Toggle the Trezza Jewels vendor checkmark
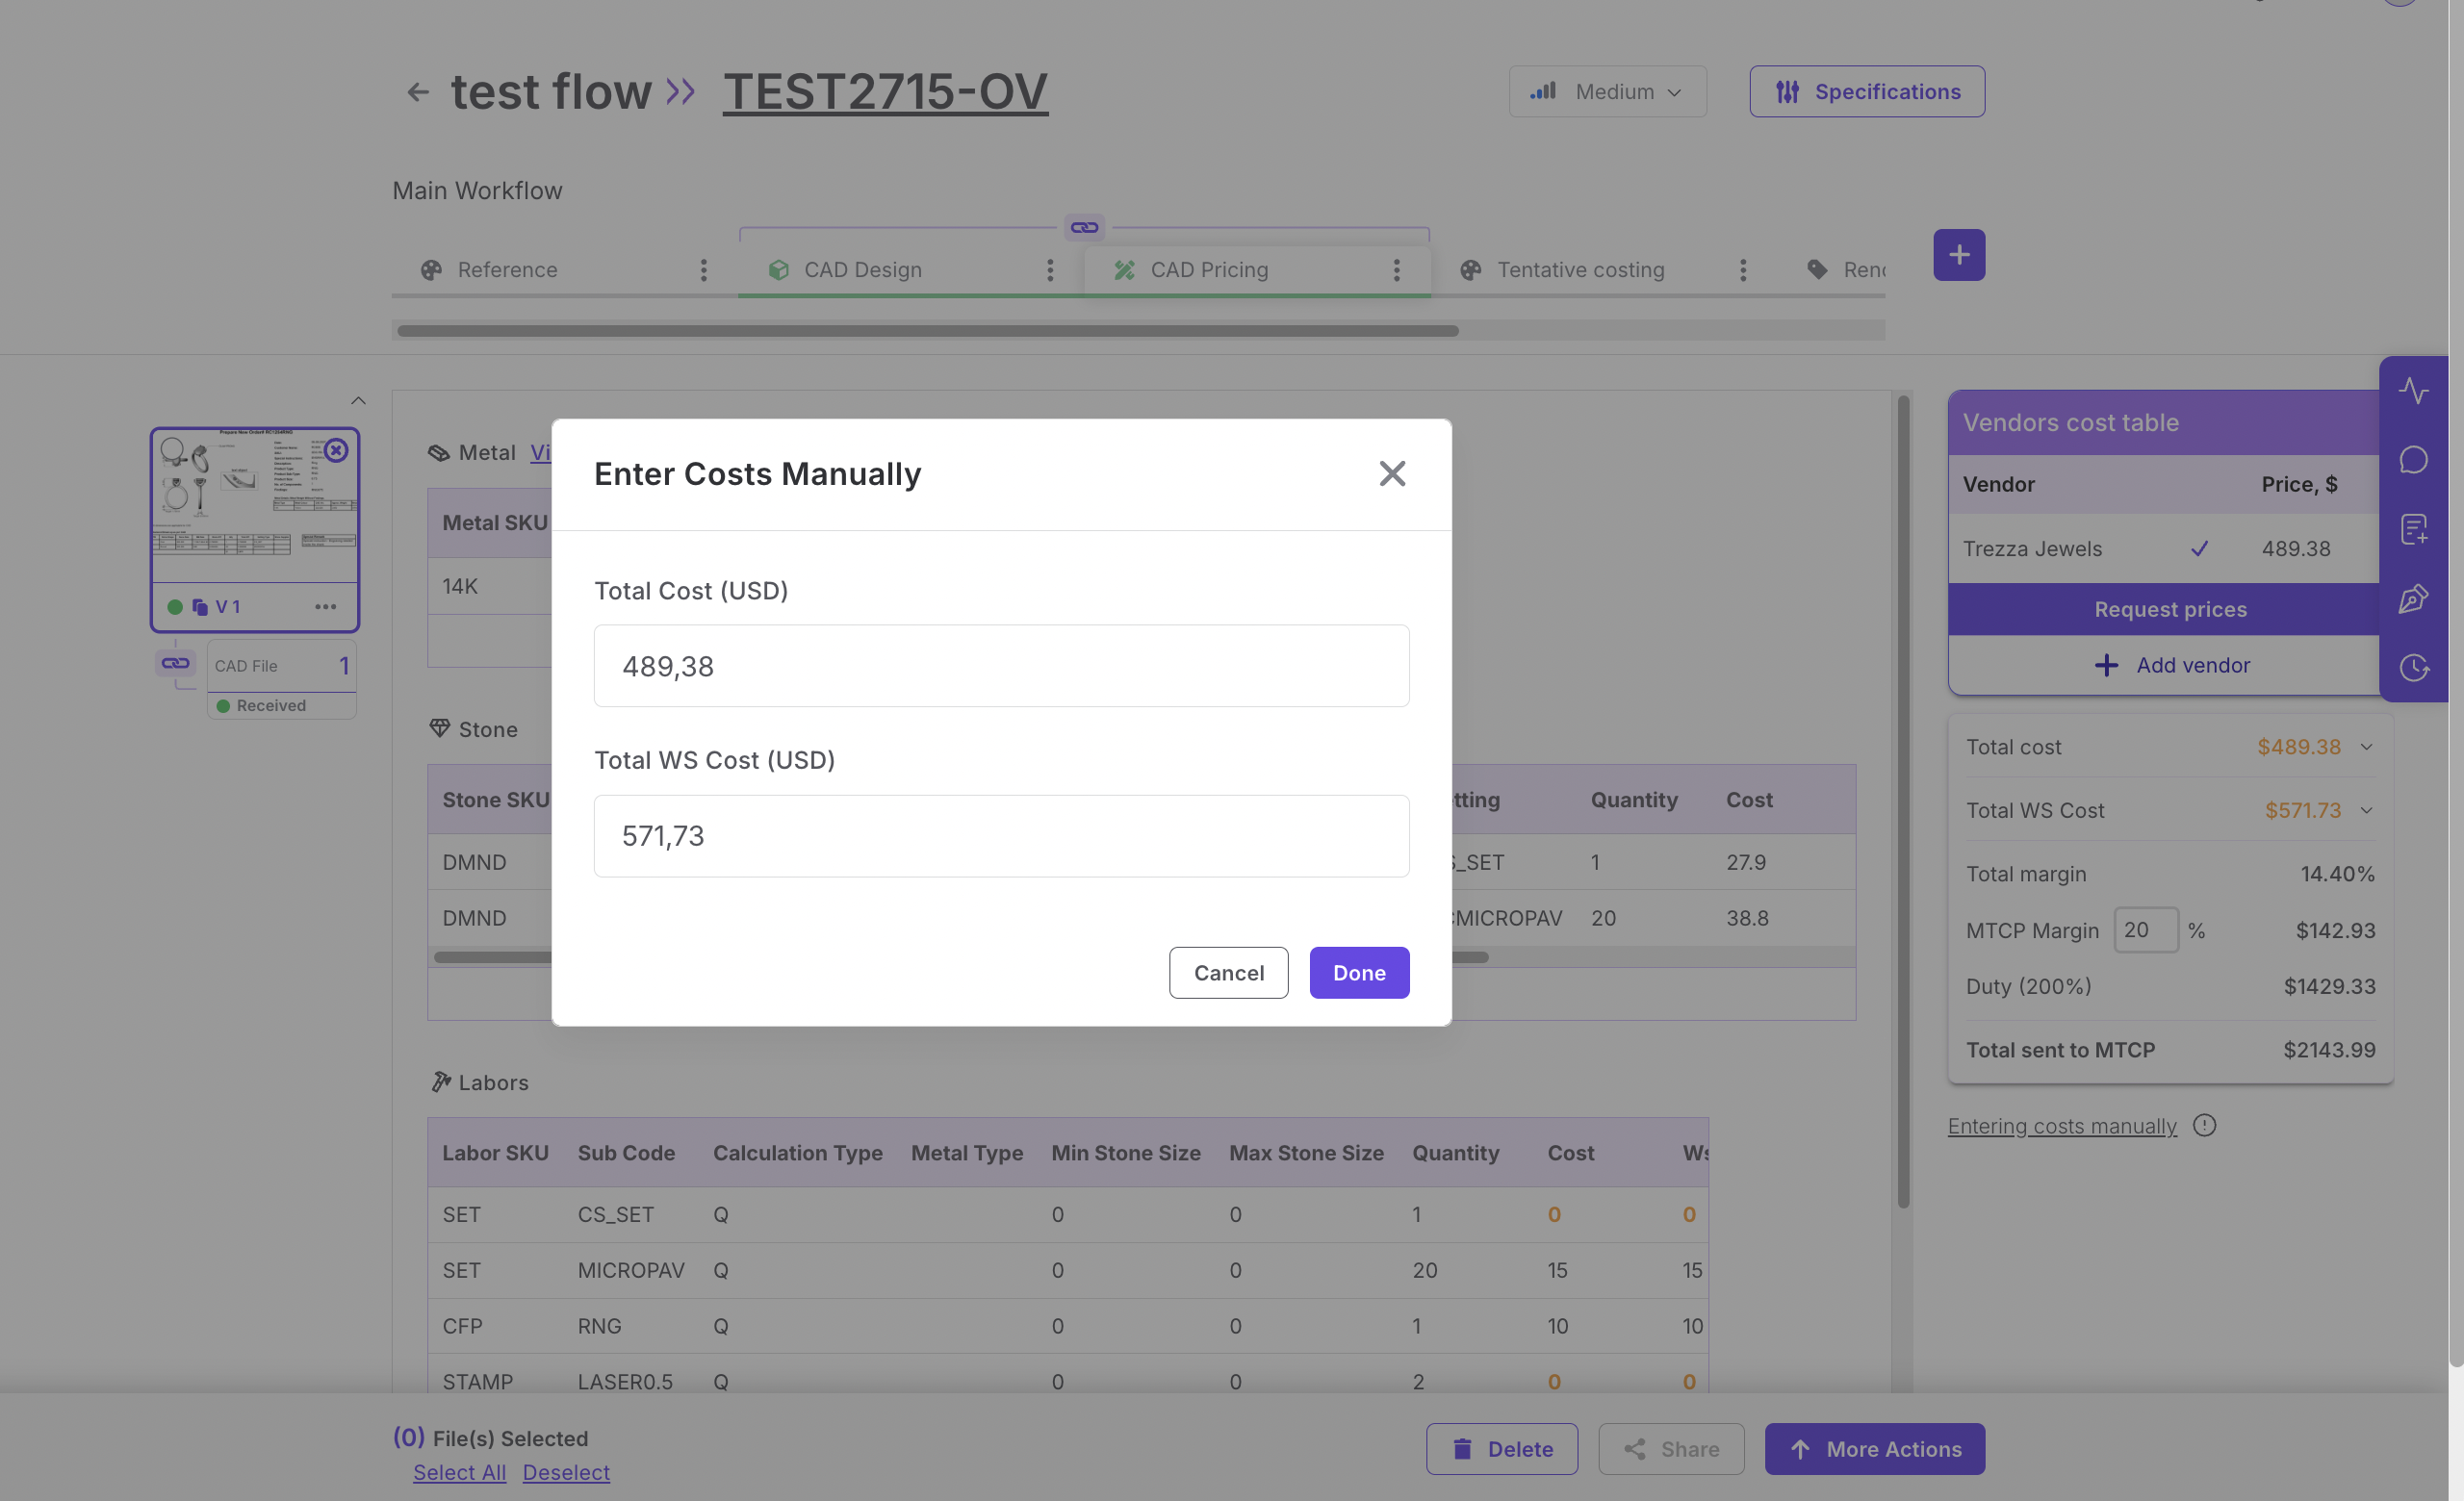Viewport: 2464px width, 1501px height. [2199, 548]
